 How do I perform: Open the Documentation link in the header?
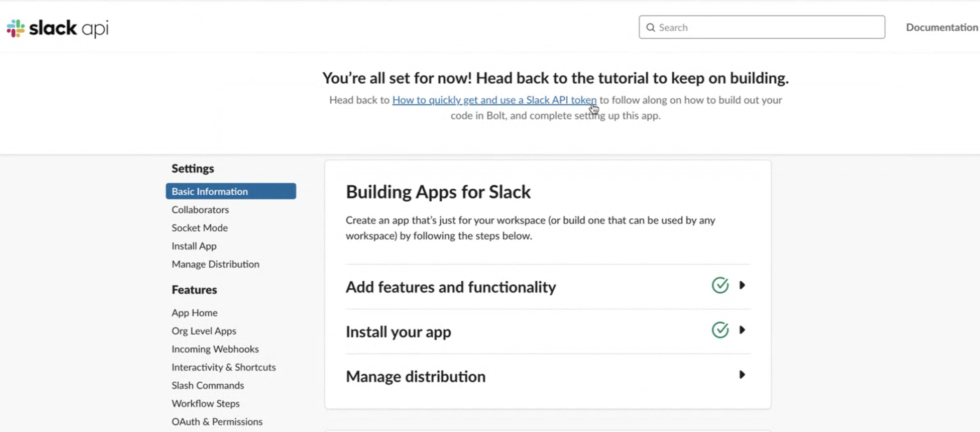click(x=942, y=27)
